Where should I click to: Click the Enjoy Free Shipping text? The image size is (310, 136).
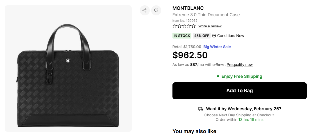242,76
